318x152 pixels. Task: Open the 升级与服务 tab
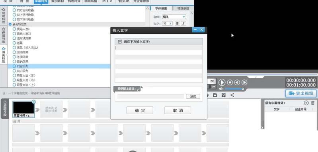[141, 1]
